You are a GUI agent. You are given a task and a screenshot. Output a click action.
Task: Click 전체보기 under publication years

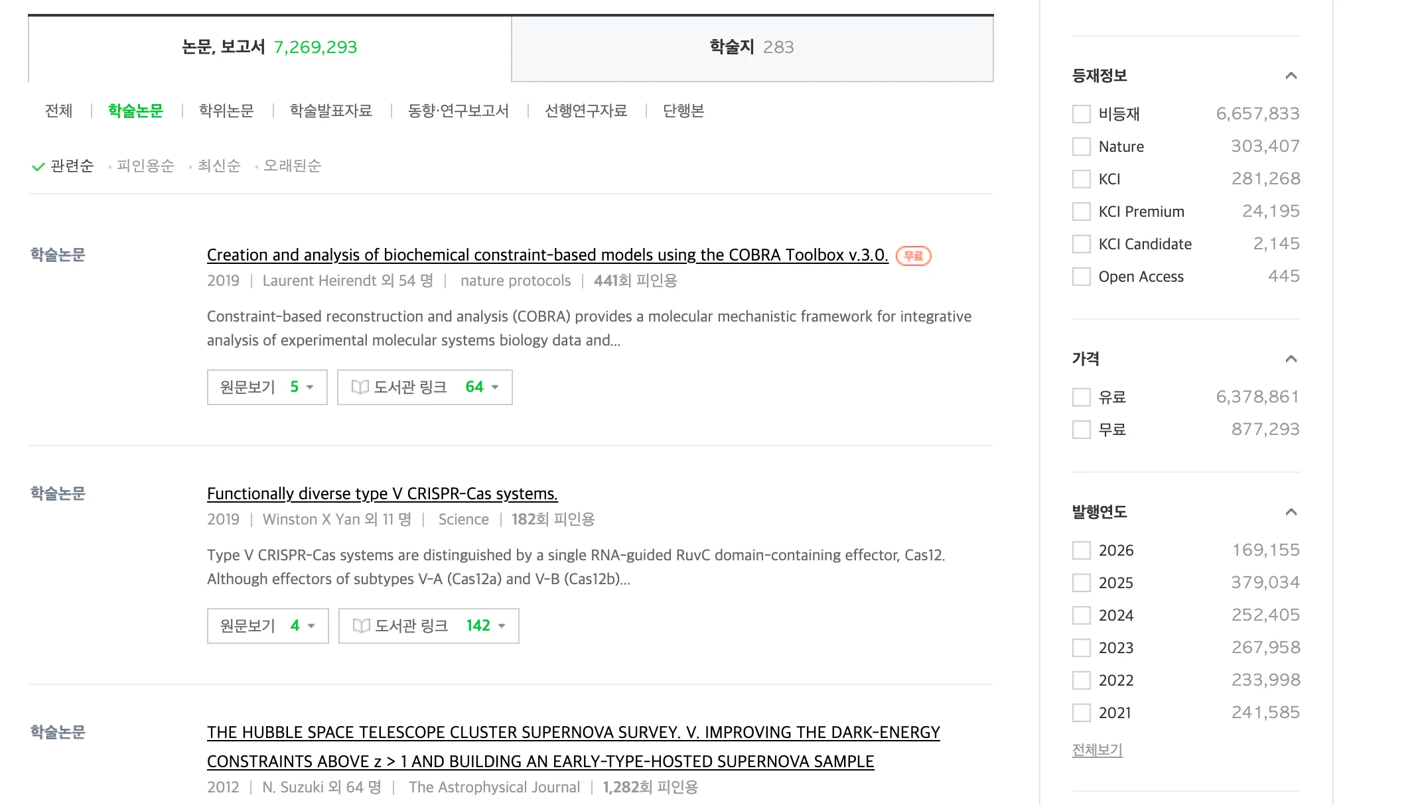point(1097,750)
